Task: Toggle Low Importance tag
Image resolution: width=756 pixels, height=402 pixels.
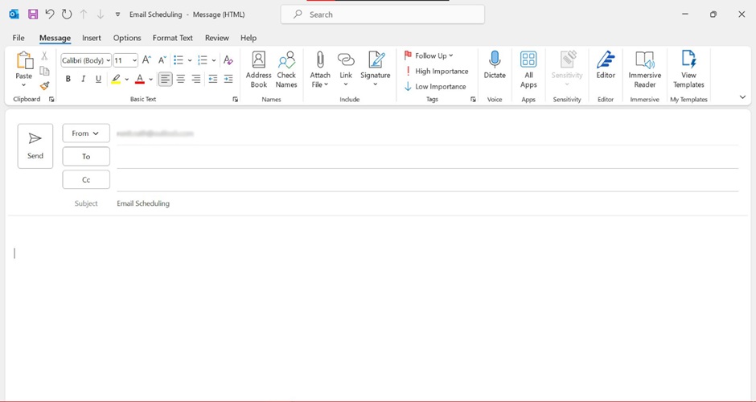Action: [435, 86]
